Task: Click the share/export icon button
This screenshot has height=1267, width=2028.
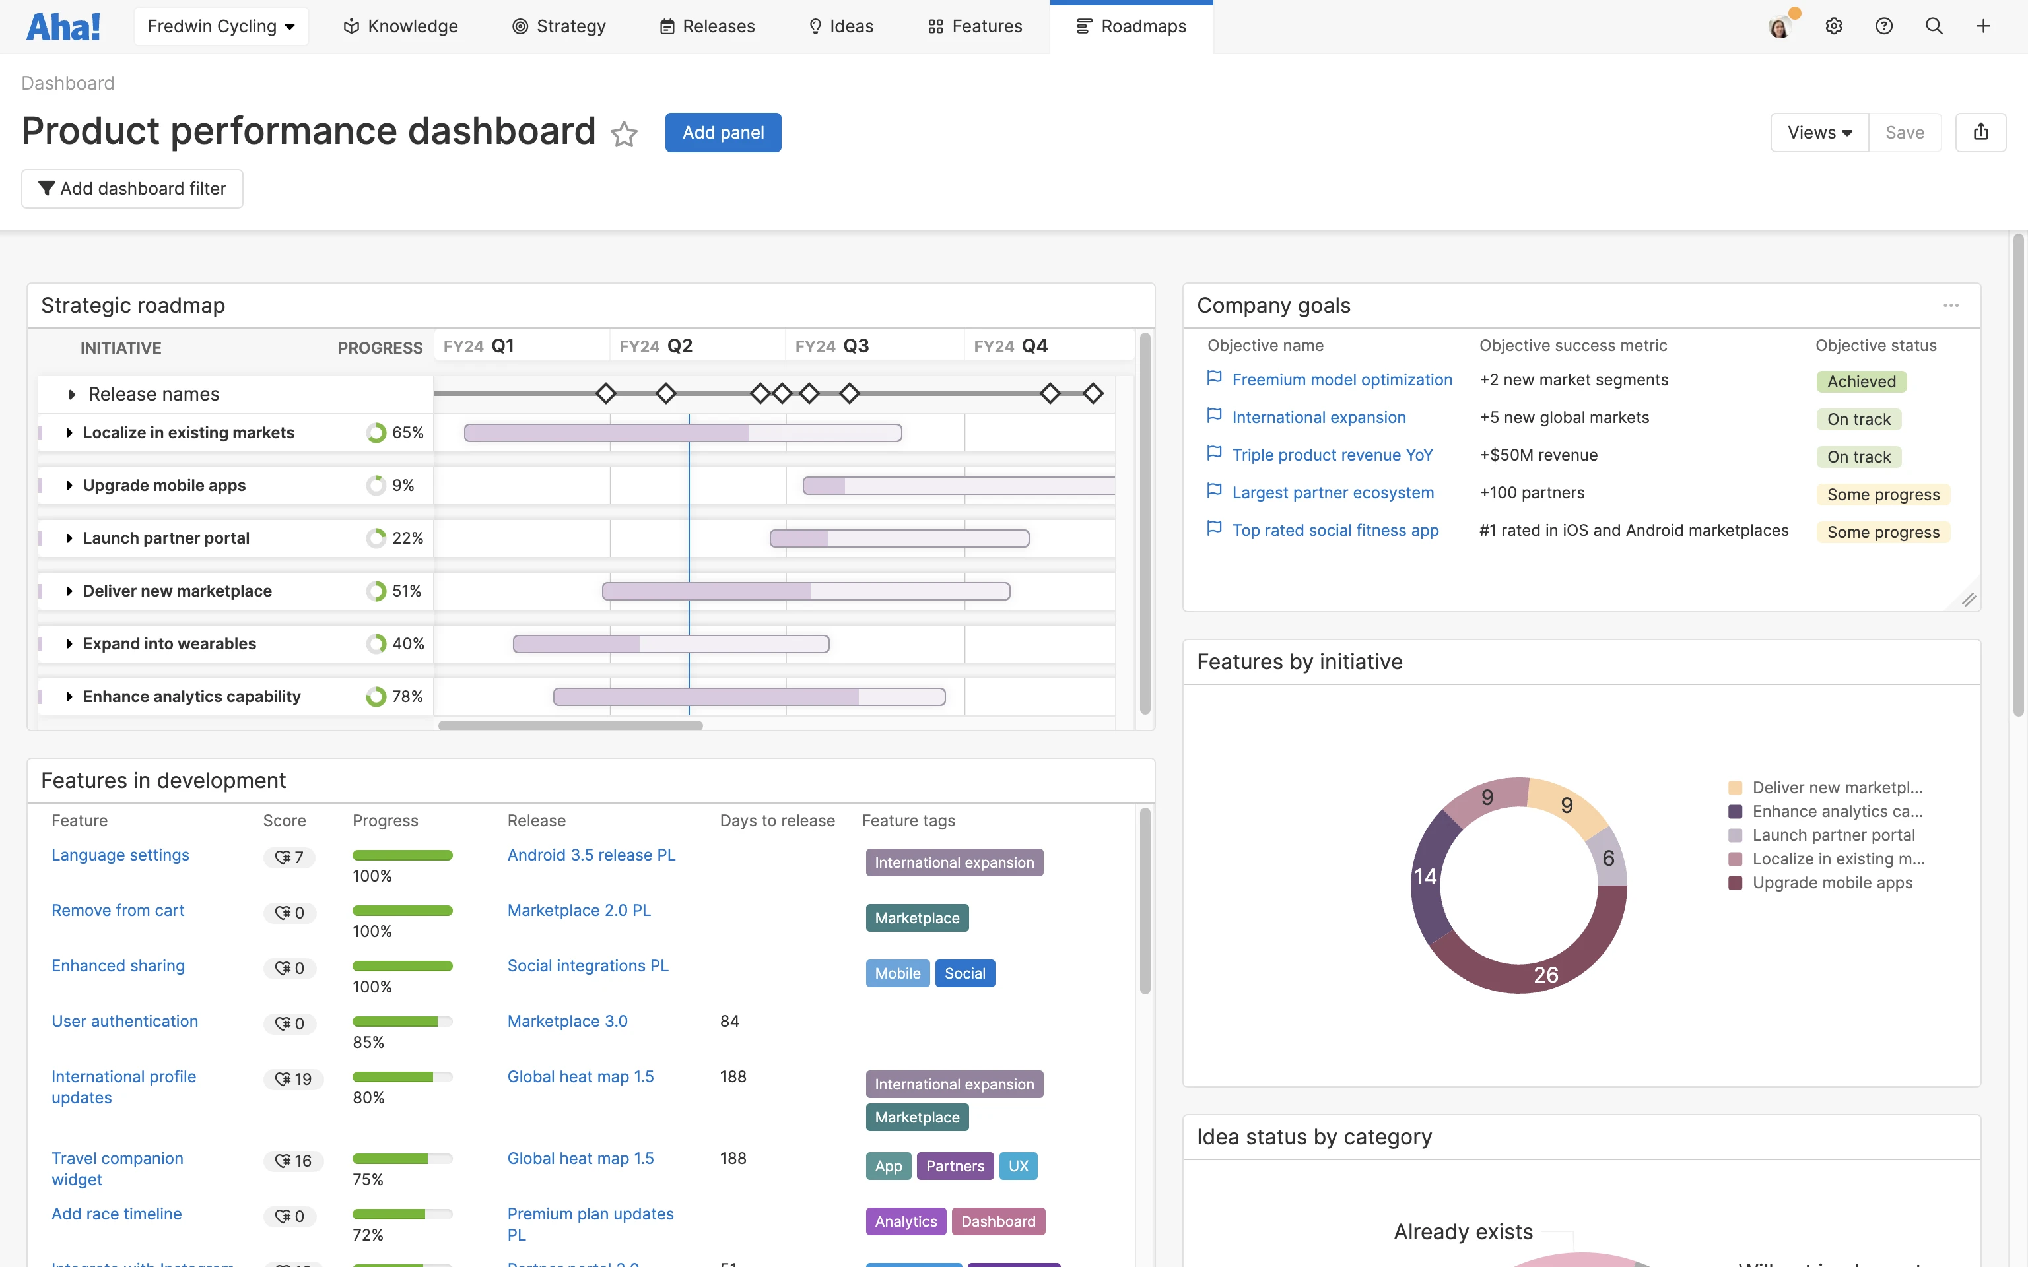Action: 1980,133
